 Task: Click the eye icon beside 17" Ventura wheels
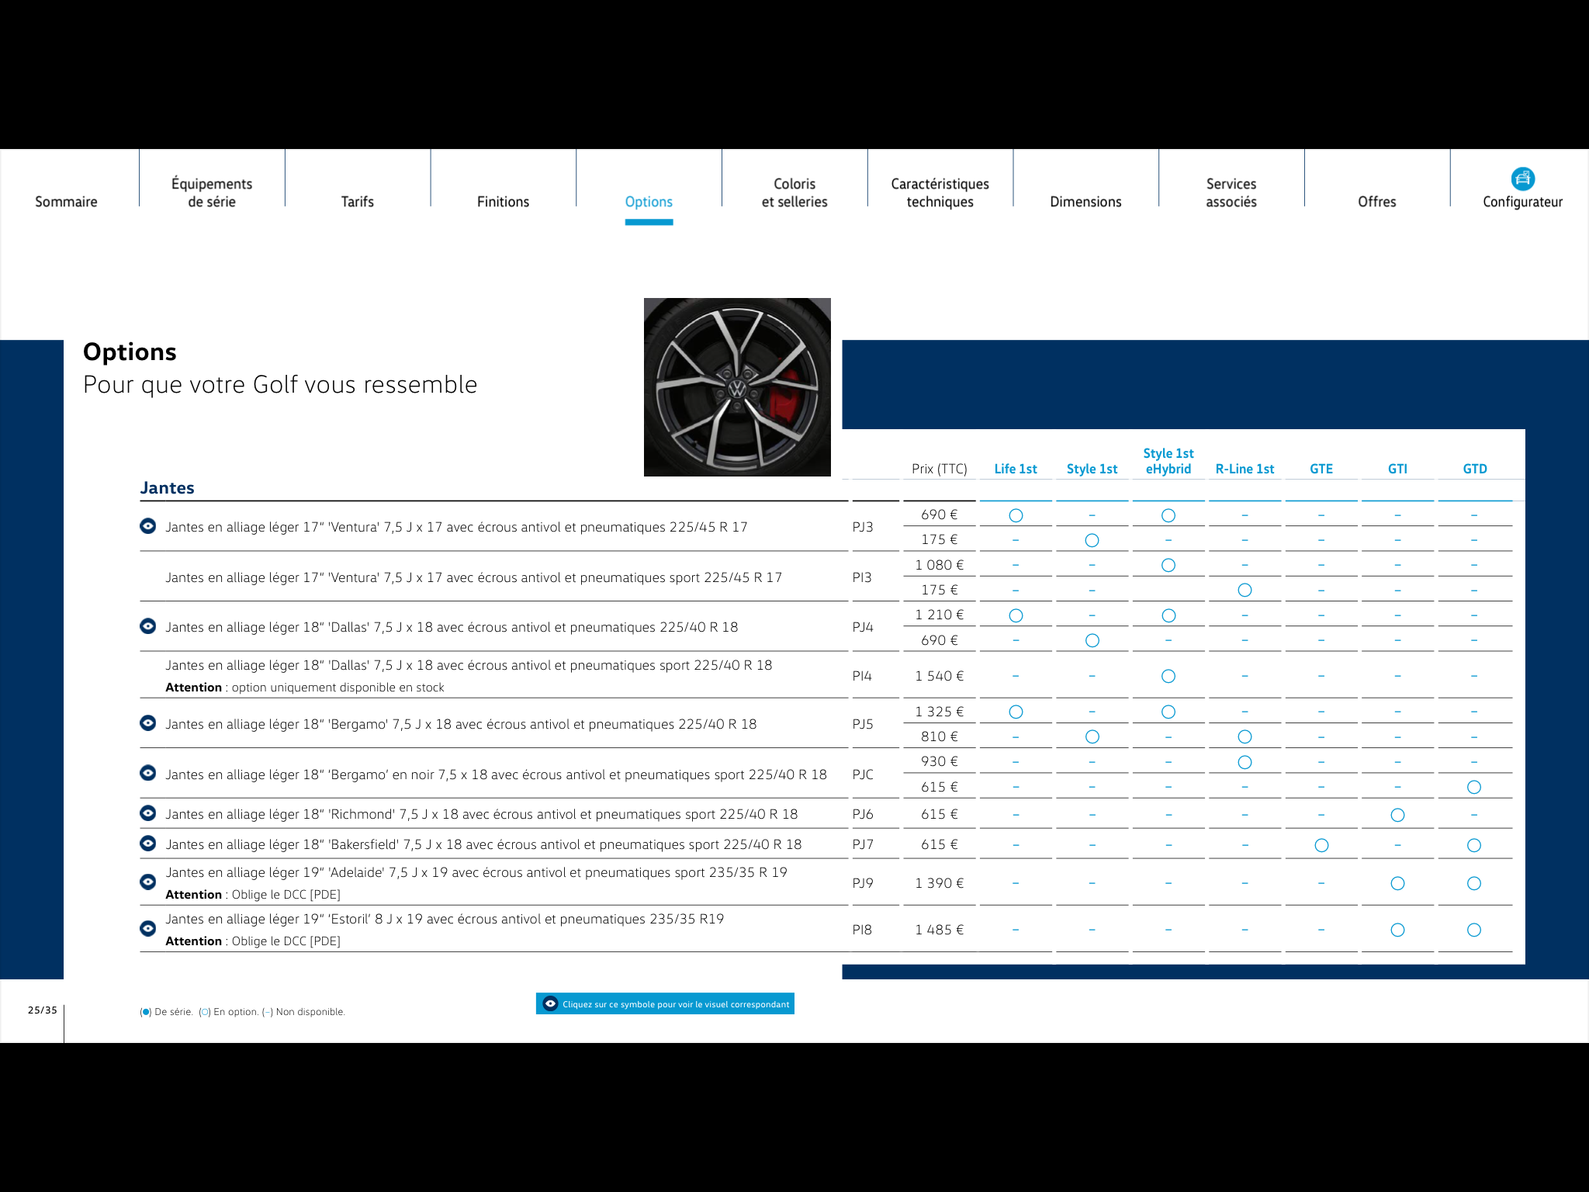(147, 526)
